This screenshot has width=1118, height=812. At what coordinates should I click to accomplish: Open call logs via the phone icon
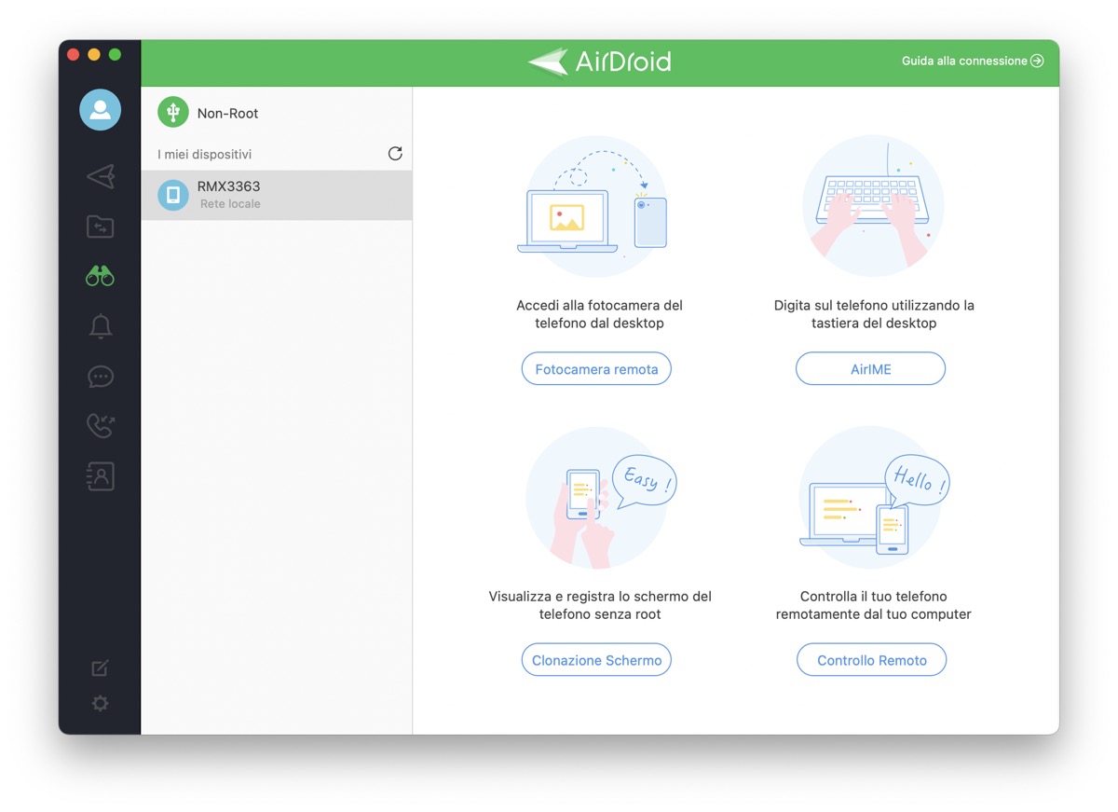(x=100, y=426)
